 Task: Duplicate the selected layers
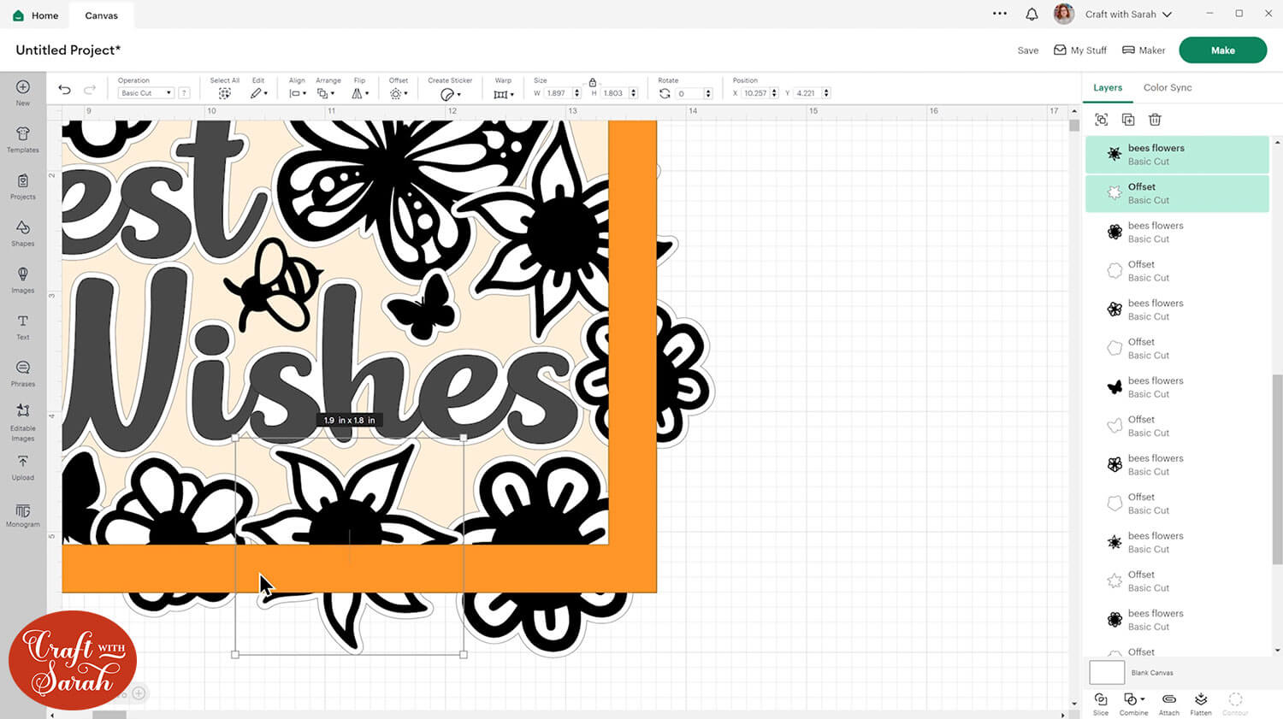(x=1128, y=120)
